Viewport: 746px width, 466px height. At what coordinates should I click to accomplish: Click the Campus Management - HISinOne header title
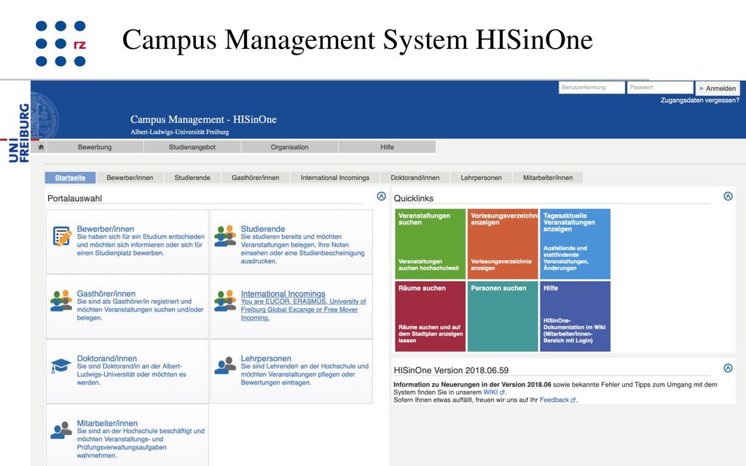204,119
